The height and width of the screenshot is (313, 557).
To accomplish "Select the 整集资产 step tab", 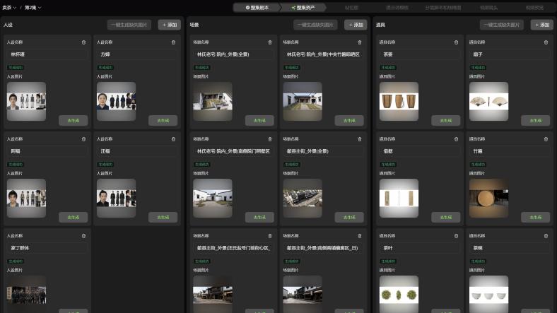I will (303, 8).
